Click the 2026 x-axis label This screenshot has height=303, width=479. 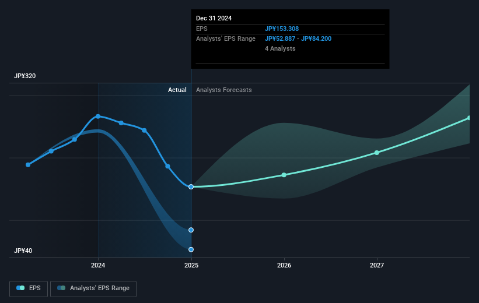(x=284, y=265)
